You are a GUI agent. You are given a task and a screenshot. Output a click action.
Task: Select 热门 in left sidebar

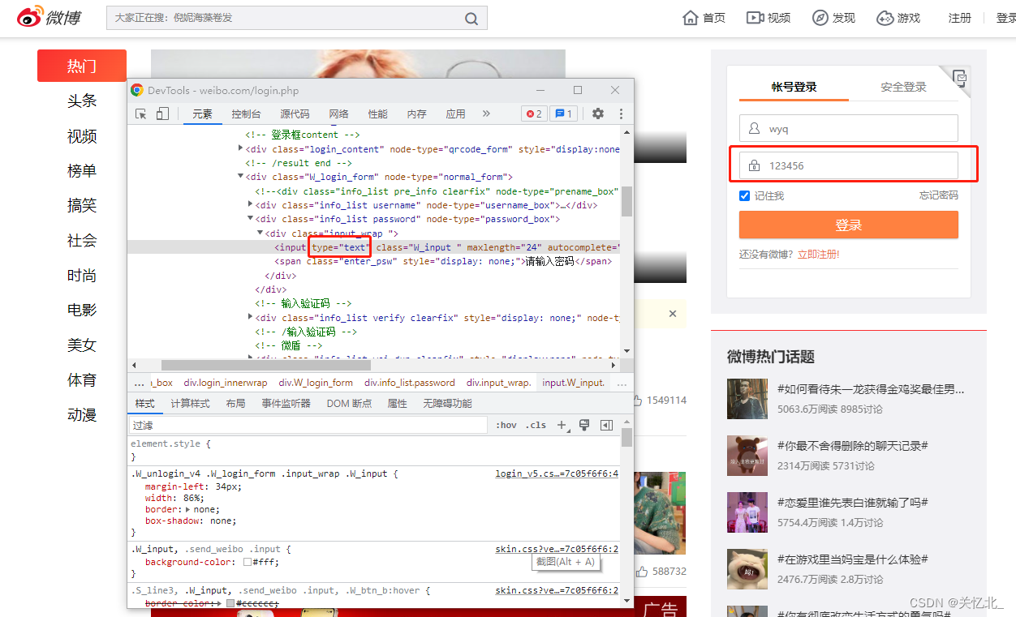click(82, 66)
